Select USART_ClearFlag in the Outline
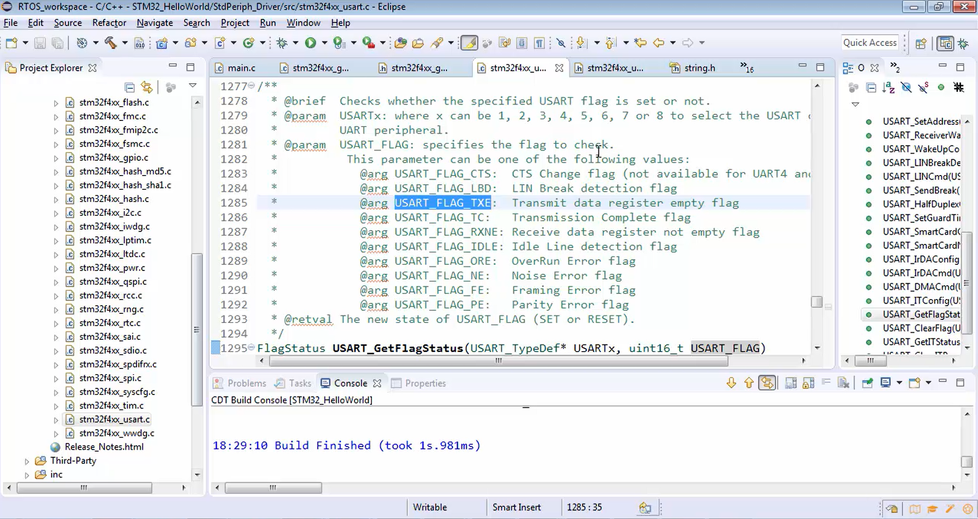The width and height of the screenshot is (978, 519). [921, 328]
